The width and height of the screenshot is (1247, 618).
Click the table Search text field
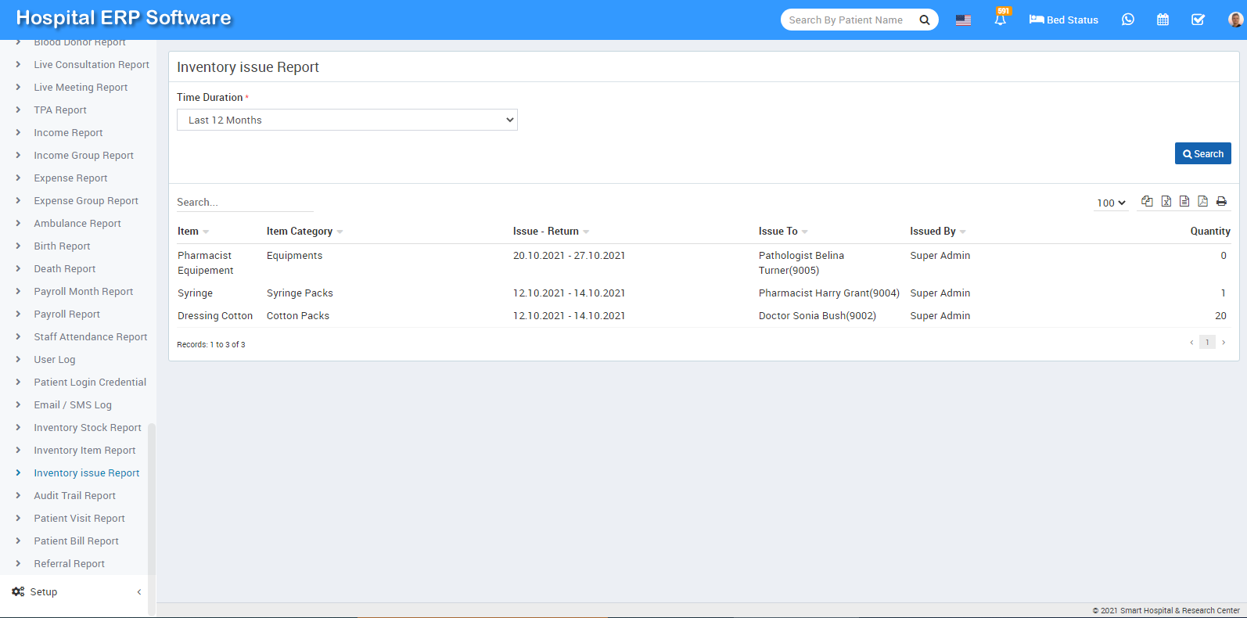(x=244, y=203)
